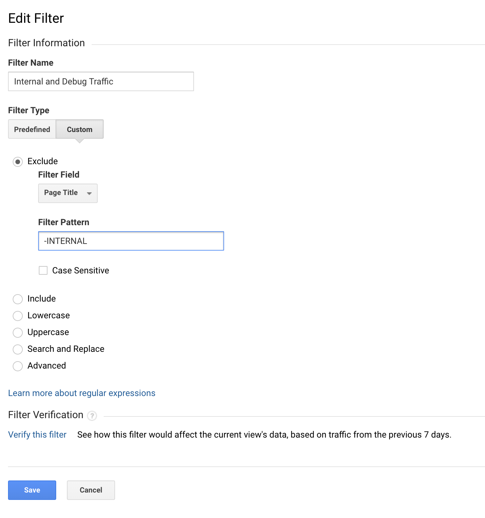Enable the Case Sensitive checkbox
This screenshot has height=518, width=485.
click(x=43, y=270)
